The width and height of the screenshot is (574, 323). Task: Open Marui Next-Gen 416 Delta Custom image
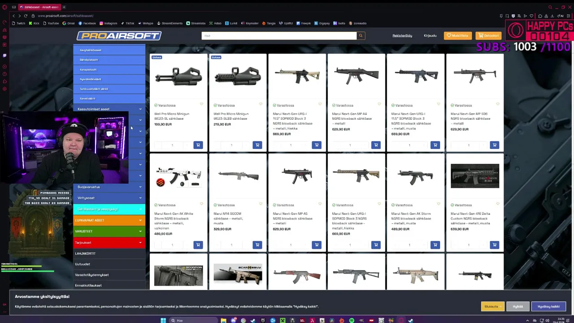474,176
